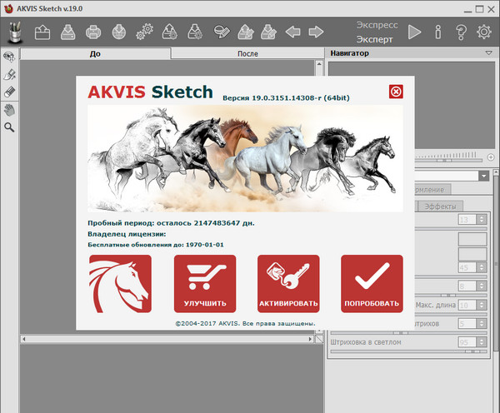Switch to Эксперт mode

click(x=374, y=39)
